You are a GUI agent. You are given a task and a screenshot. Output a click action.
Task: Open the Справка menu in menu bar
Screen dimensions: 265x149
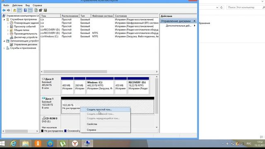point(37,5)
